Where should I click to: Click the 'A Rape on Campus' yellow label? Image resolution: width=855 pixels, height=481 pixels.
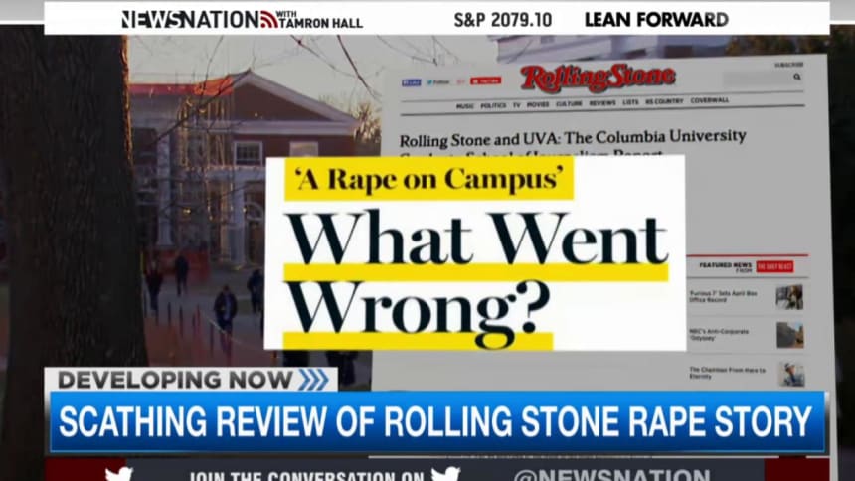point(429,179)
